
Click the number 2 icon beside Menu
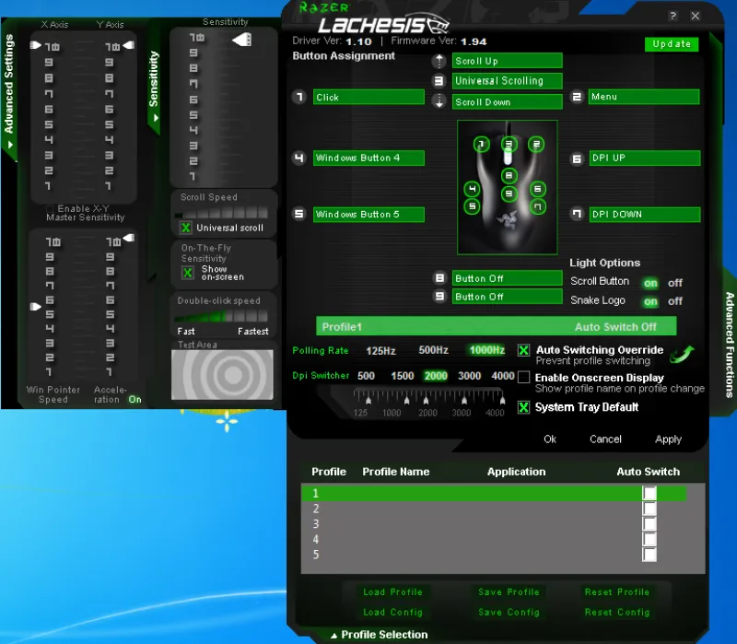[577, 97]
